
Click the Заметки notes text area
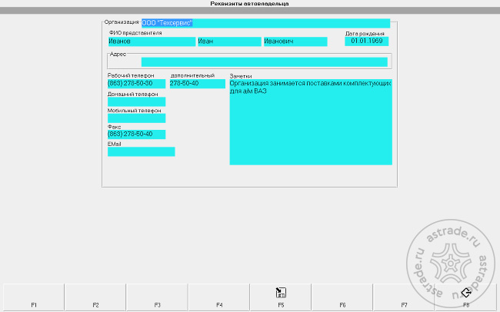311,121
